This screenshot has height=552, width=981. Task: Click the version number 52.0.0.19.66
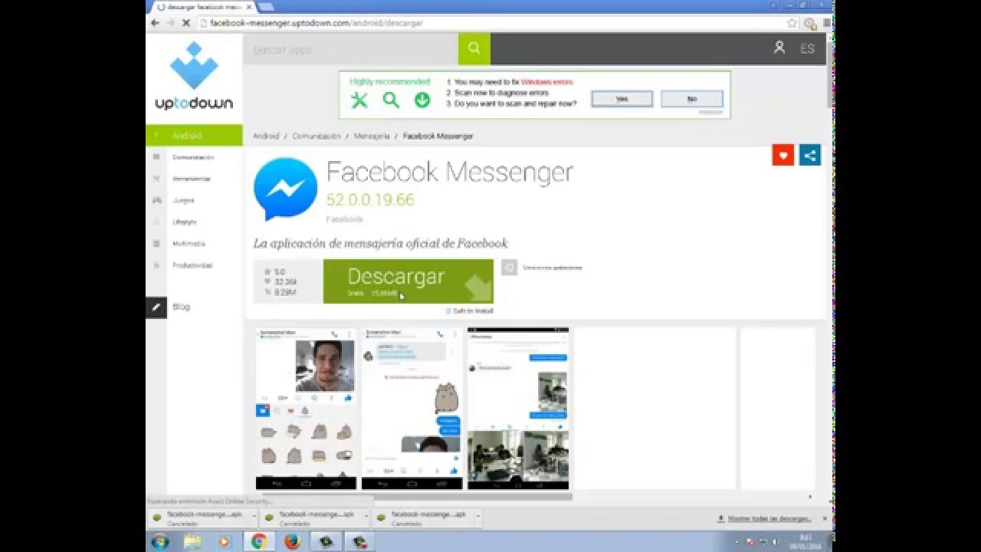click(x=370, y=200)
